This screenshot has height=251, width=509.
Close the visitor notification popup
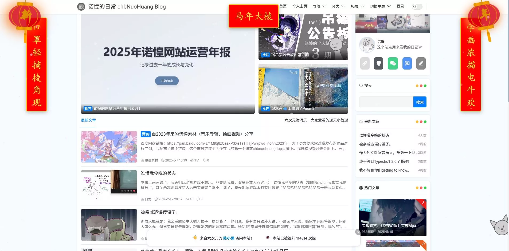[x=358, y=232]
